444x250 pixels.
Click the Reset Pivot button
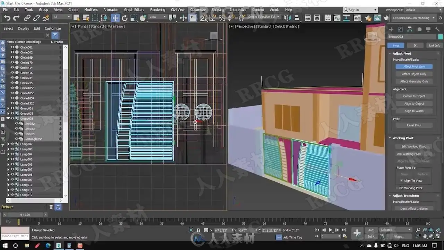tap(414, 125)
